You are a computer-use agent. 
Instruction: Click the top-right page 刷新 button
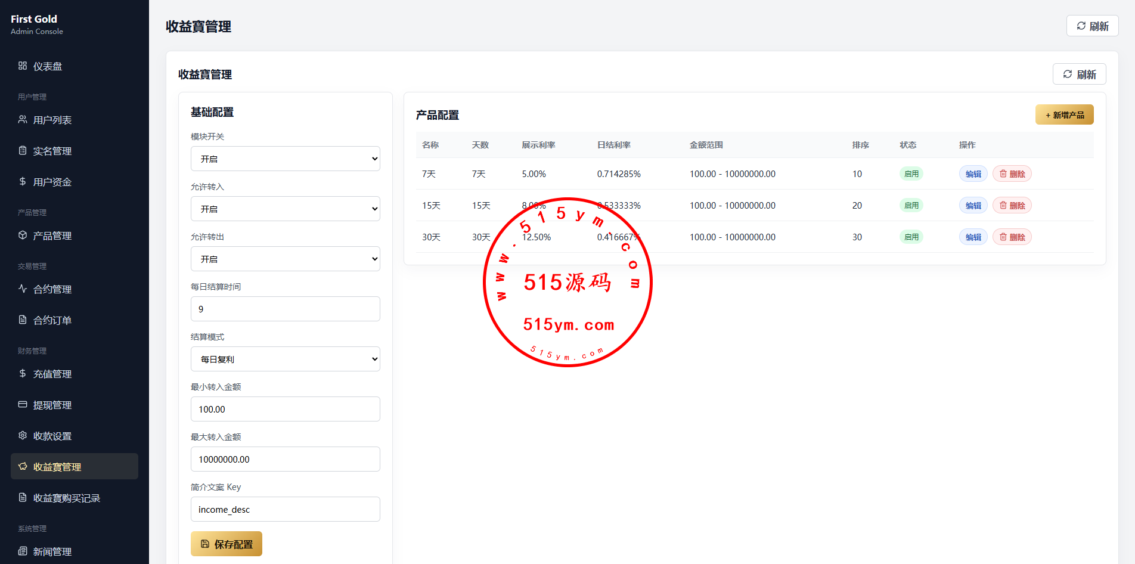(x=1093, y=26)
